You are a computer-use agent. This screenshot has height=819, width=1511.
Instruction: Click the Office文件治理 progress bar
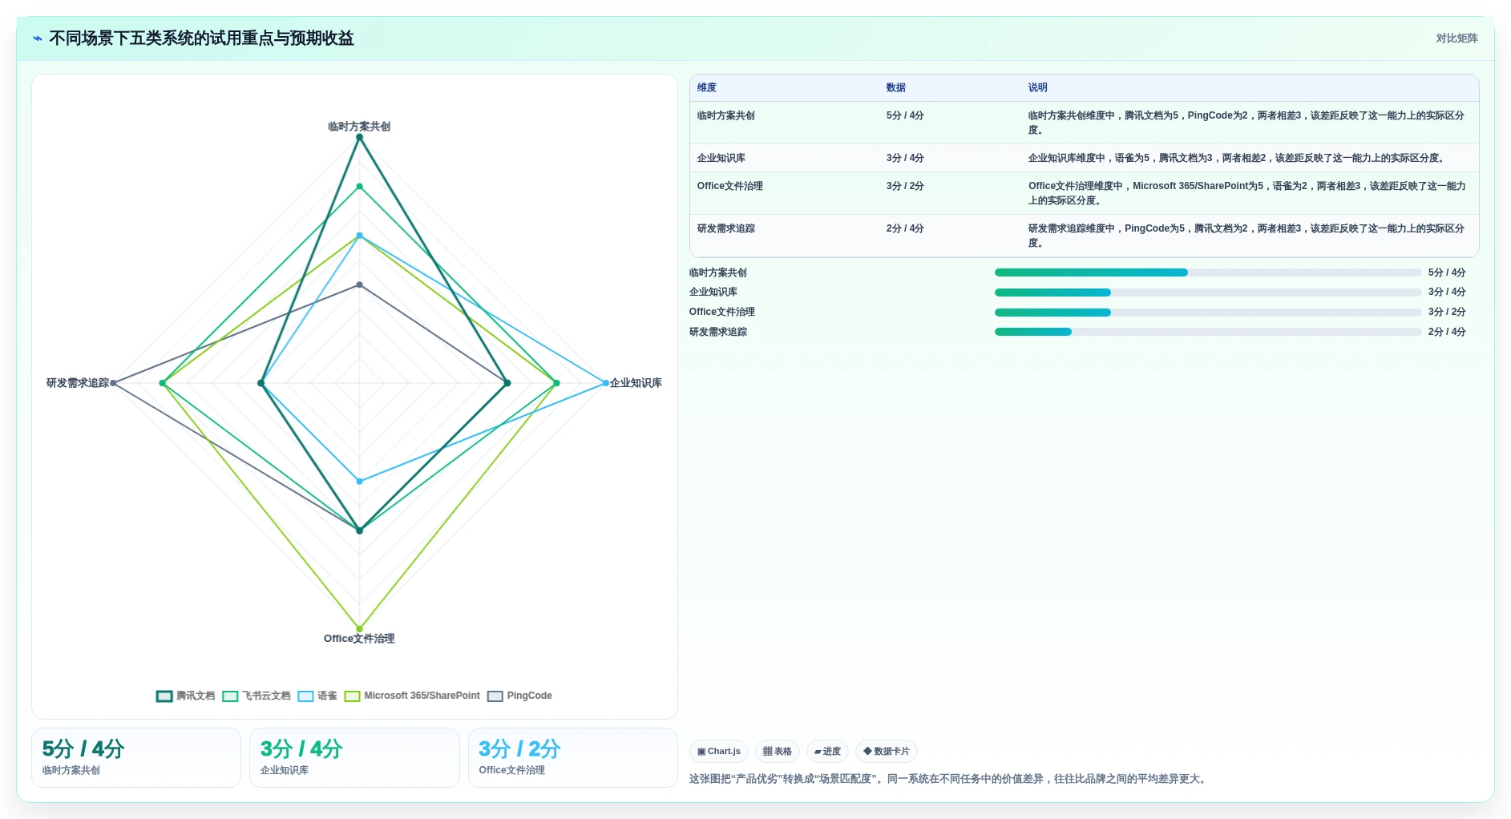point(1208,313)
